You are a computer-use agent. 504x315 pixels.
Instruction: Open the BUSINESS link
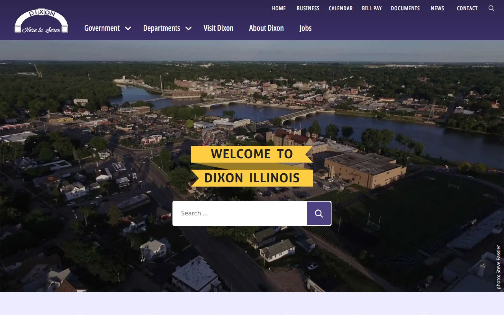coord(308,8)
